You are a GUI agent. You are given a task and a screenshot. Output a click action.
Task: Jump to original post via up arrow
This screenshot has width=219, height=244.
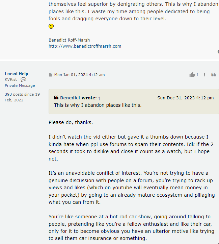[x=100, y=98]
